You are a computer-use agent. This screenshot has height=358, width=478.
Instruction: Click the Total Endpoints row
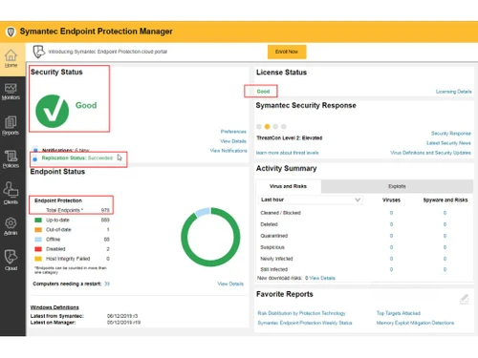point(73,210)
